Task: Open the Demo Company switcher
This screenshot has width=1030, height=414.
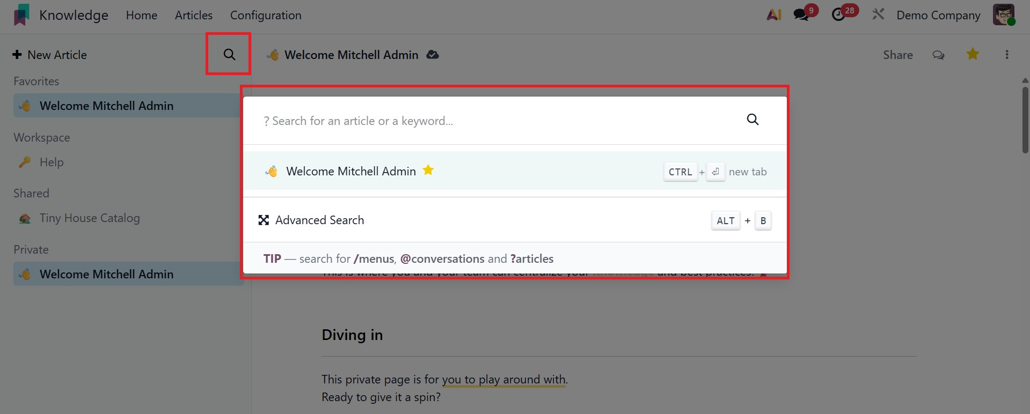Action: pos(938,16)
